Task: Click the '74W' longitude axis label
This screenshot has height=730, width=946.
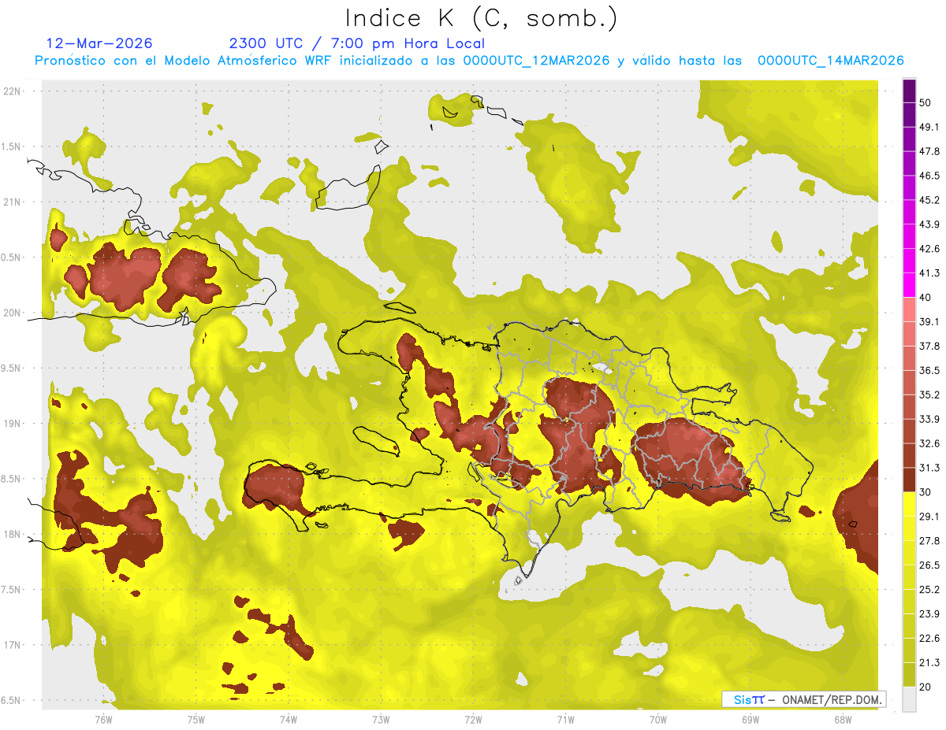Action: [x=289, y=721]
